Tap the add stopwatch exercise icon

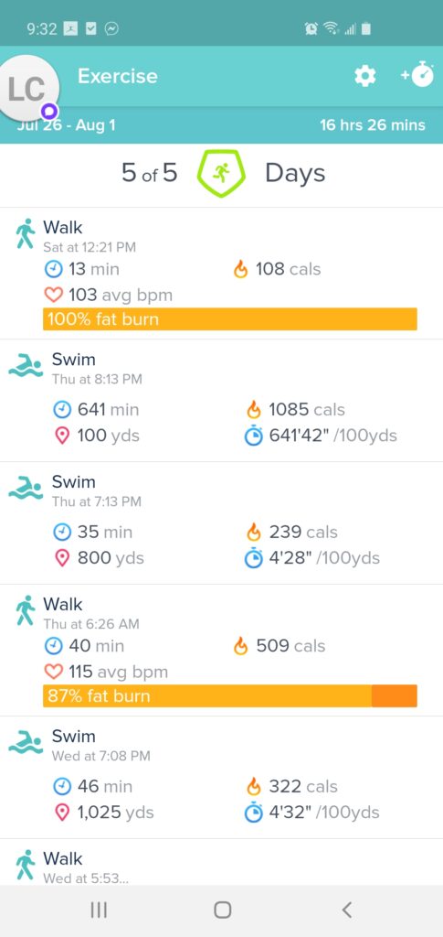click(417, 75)
